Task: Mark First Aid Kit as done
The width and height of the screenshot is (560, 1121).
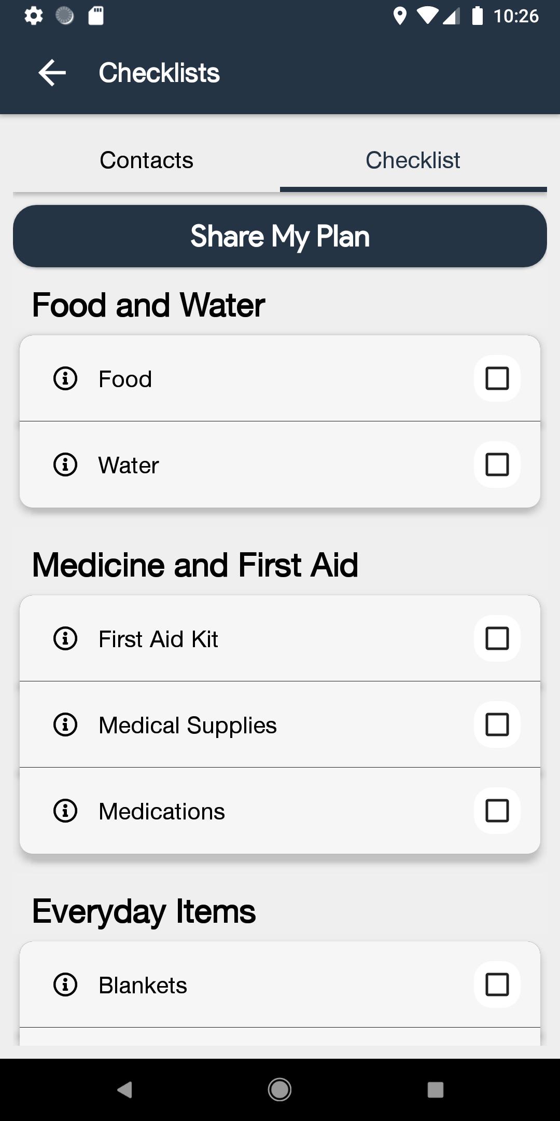Action: click(497, 638)
